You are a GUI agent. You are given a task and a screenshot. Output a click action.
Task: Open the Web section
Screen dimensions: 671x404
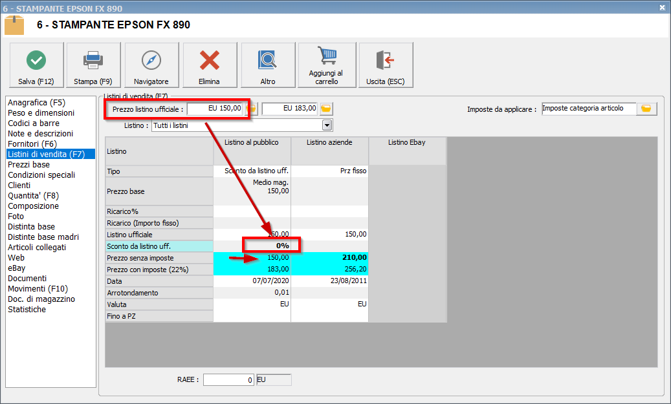click(x=16, y=258)
